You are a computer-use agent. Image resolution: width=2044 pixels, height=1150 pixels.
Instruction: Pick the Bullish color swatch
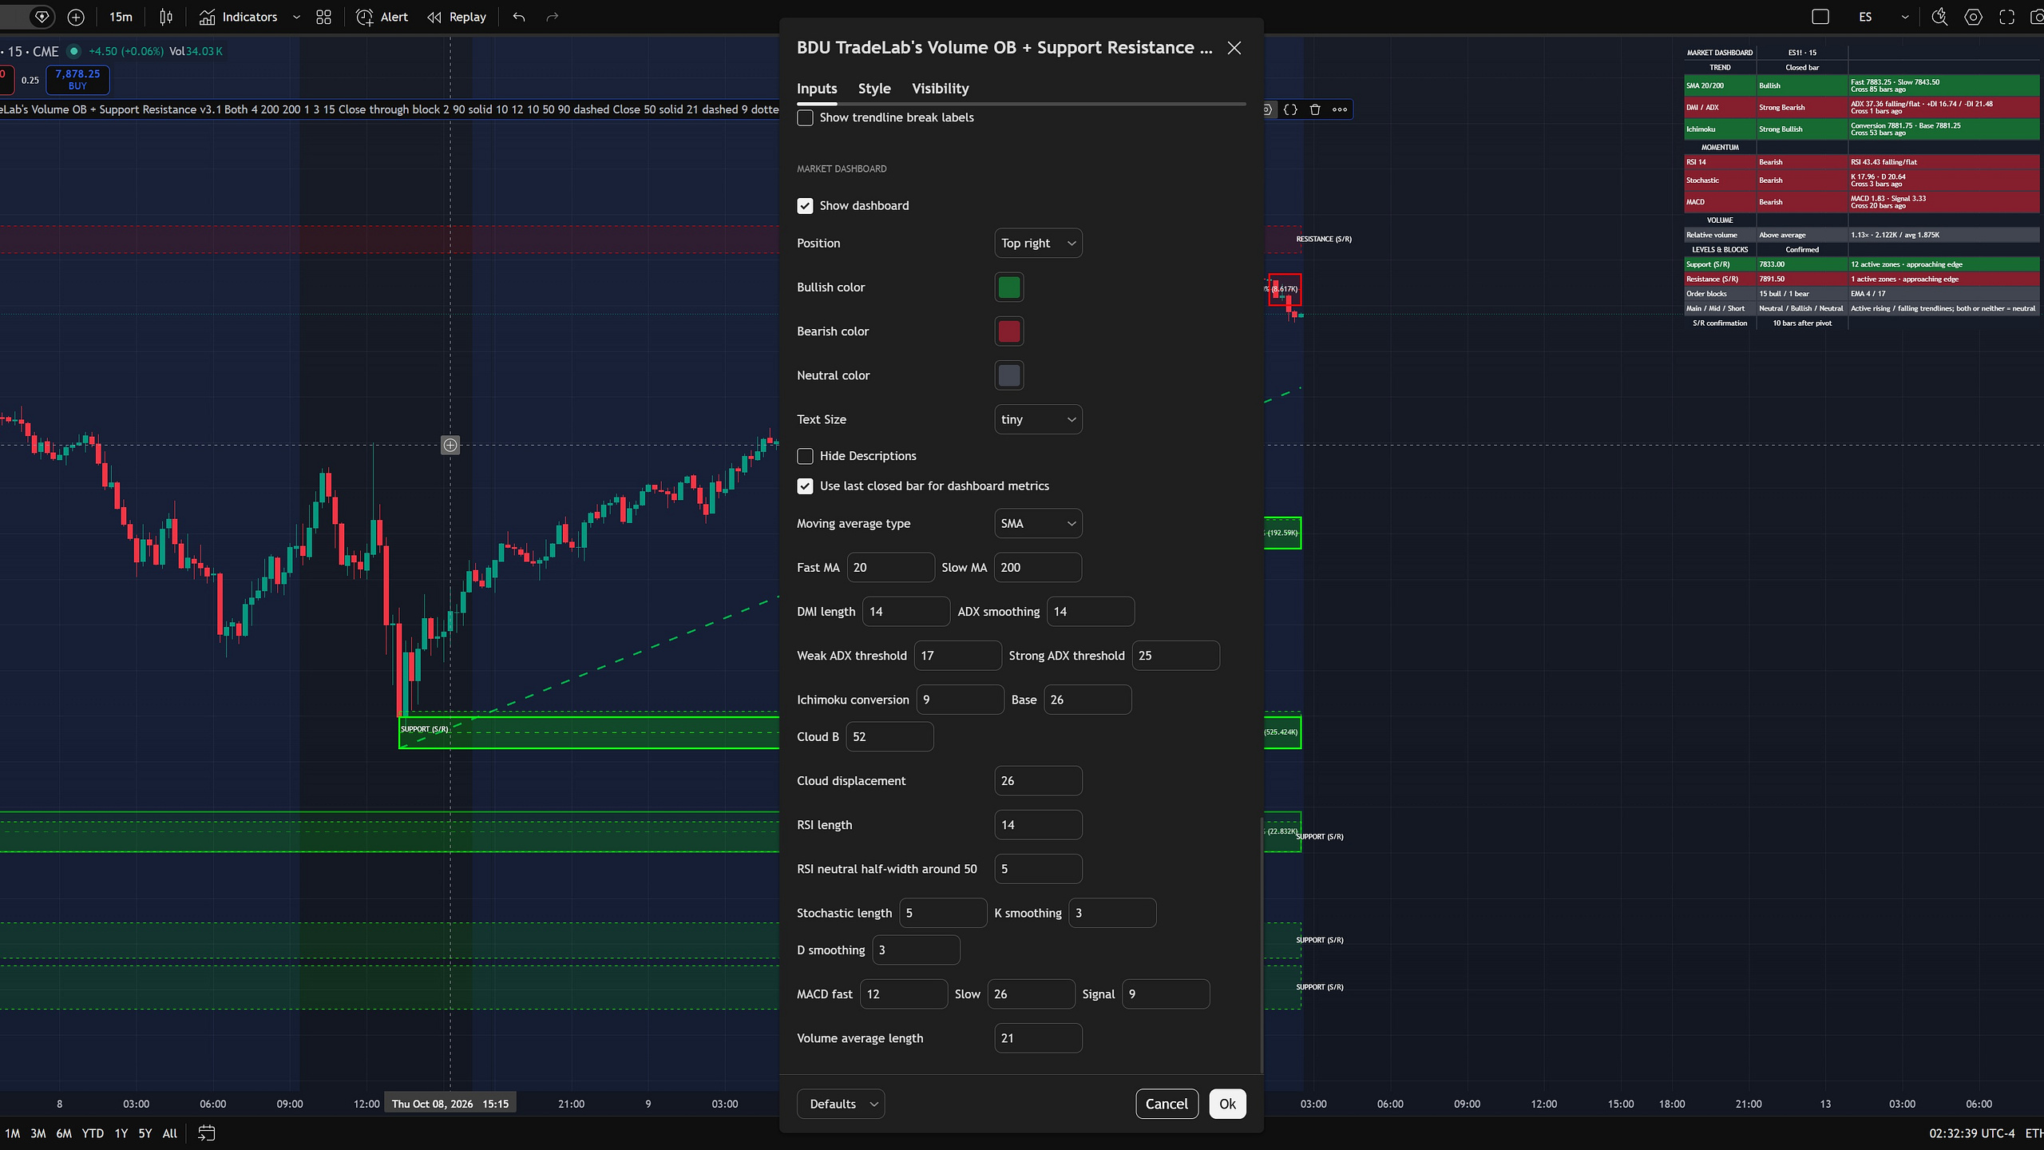(1009, 287)
